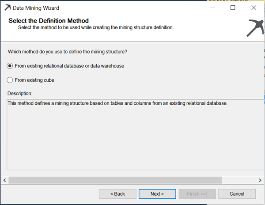
Task: Click the 'Select the Definition Method' heading
Action: click(49, 21)
